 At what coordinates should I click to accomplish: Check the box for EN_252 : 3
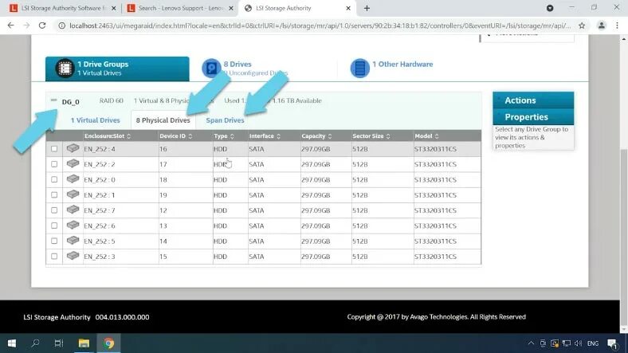[x=54, y=256]
